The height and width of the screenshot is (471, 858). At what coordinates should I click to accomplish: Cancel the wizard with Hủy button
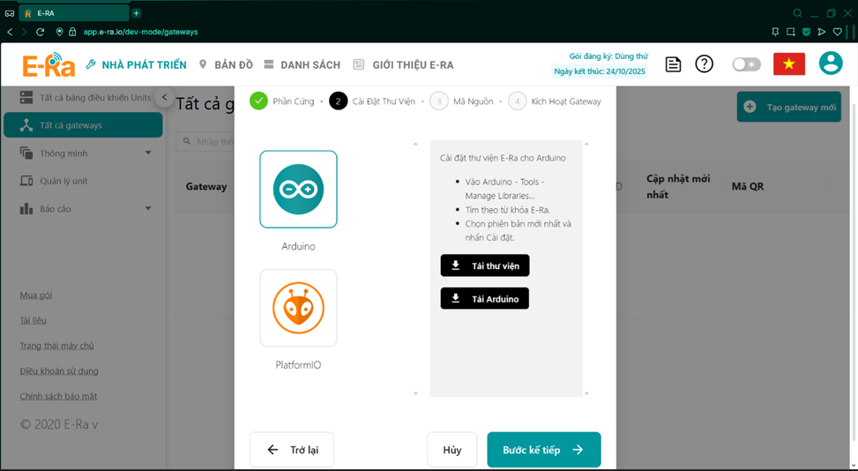[452, 450]
